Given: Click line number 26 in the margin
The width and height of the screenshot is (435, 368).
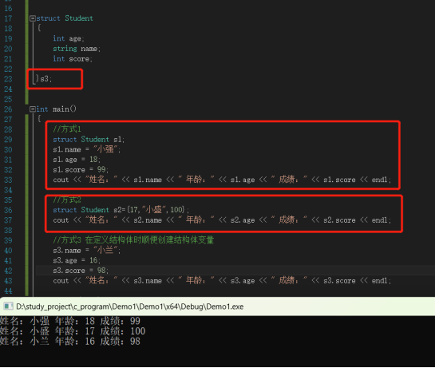Looking at the screenshot, I should point(8,109).
